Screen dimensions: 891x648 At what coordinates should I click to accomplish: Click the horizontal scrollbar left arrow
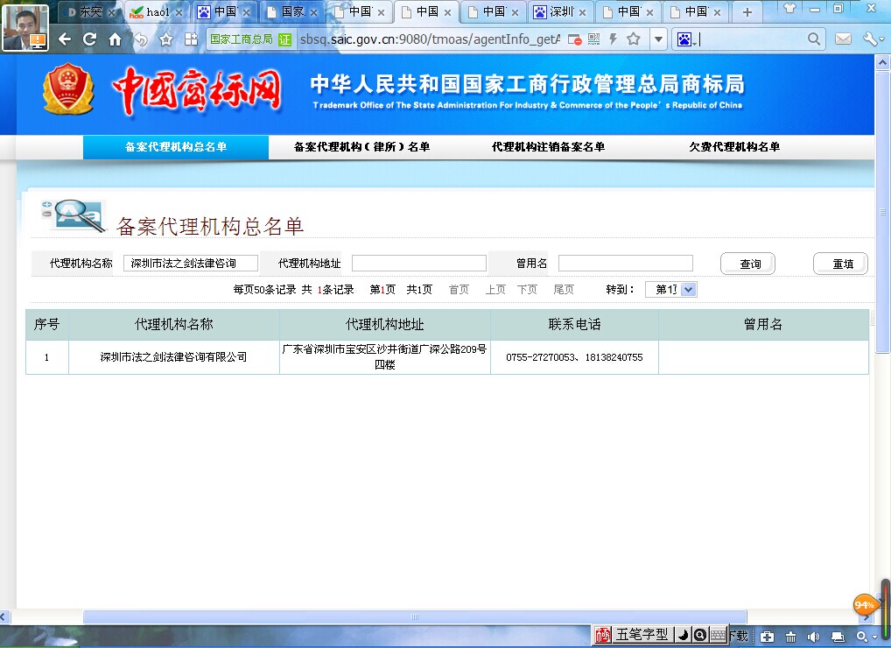pyautogui.click(x=4, y=616)
